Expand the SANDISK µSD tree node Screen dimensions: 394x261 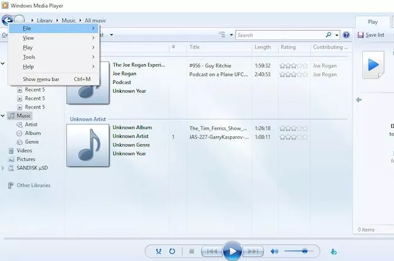[x=3, y=168]
